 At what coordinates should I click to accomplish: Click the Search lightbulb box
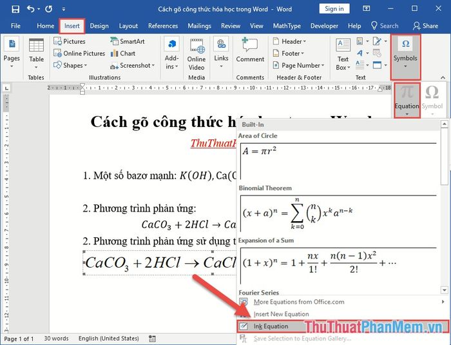pos(385,26)
